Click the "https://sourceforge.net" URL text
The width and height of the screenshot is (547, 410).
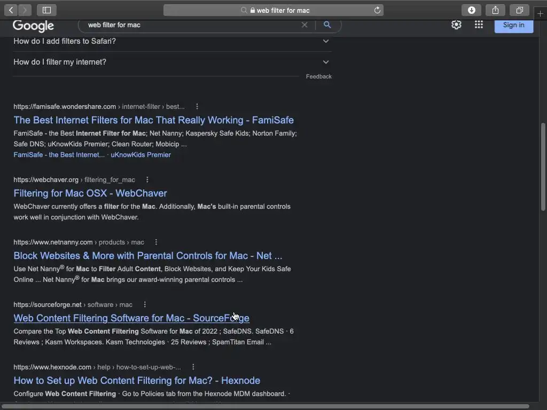(48, 304)
